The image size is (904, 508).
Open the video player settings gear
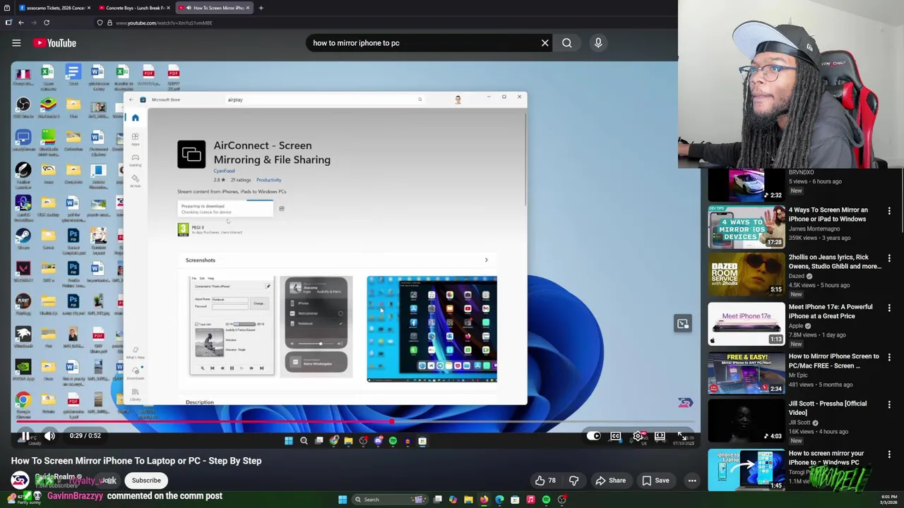tap(638, 436)
